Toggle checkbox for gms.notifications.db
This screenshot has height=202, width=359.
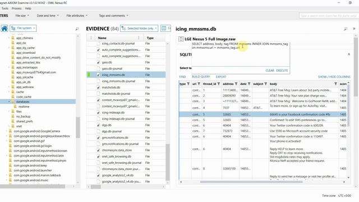pyautogui.click(x=99, y=137)
